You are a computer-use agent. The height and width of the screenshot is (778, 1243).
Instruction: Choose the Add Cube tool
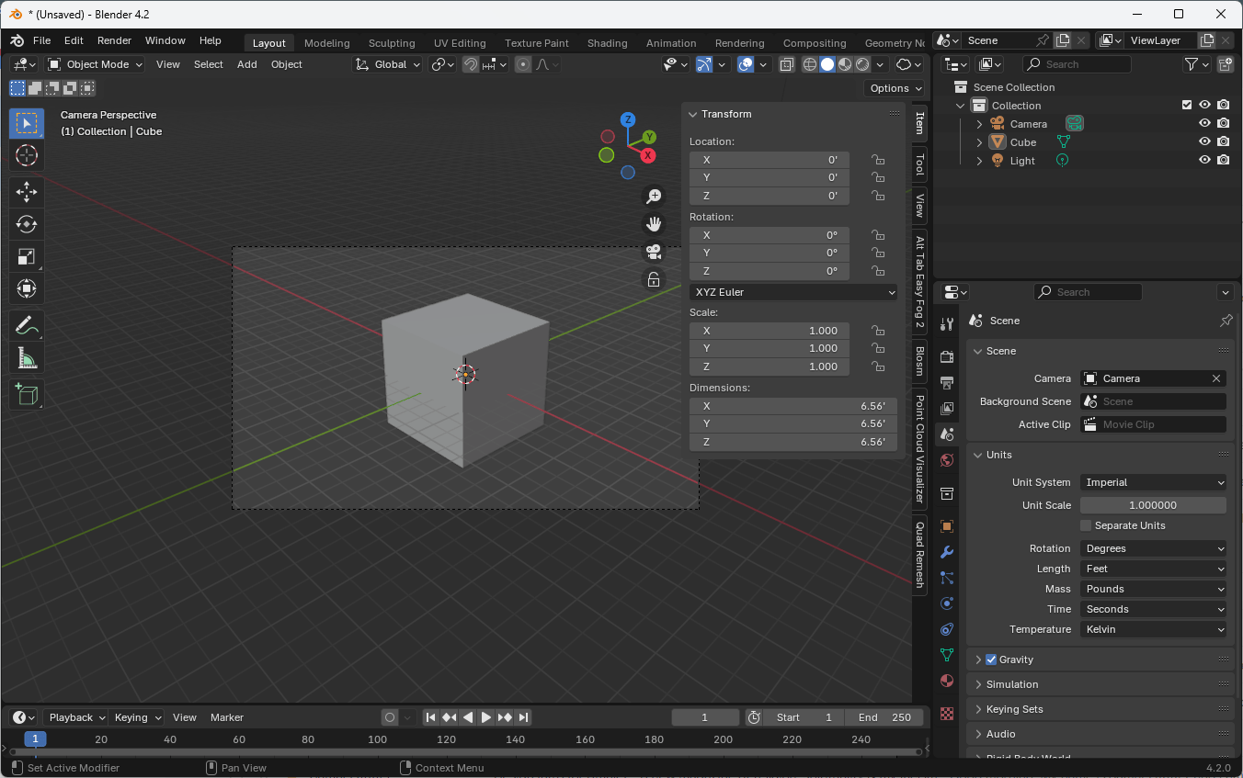coord(27,394)
